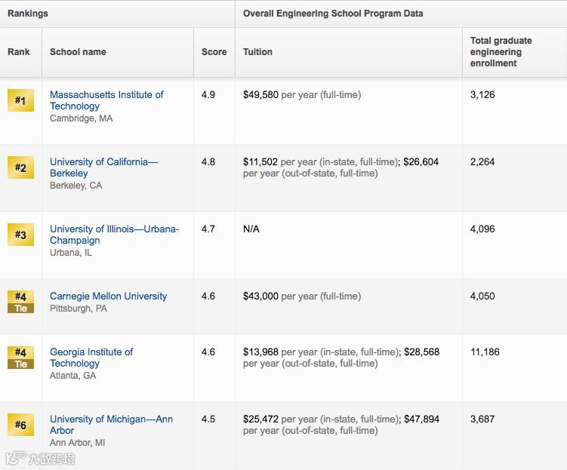Viewport: 567px width, 470px height.
Task: Select the Rankings header group
Action: point(28,14)
